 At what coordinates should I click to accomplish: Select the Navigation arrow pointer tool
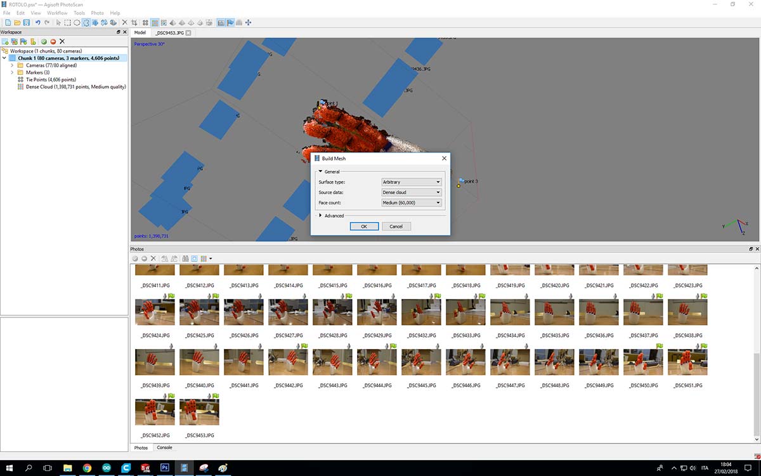coord(58,22)
